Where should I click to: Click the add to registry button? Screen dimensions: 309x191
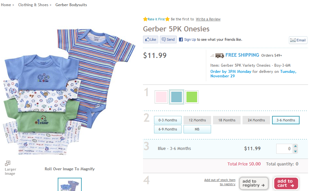pos(254,183)
